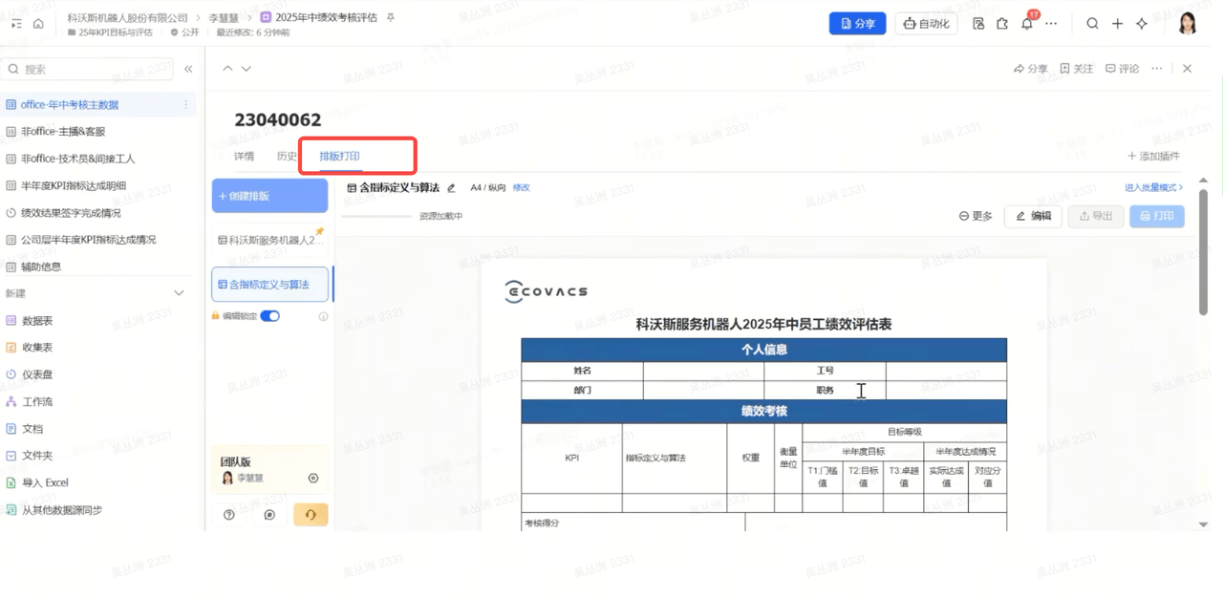Toggle the 编辑锁定 switch

[x=270, y=316]
